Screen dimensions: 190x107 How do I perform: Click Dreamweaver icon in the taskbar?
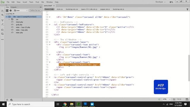click(x=78, y=104)
